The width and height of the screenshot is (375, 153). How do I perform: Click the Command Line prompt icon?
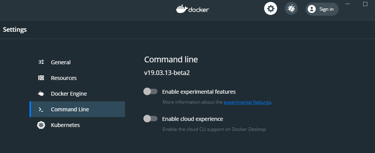(x=41, y=109)
